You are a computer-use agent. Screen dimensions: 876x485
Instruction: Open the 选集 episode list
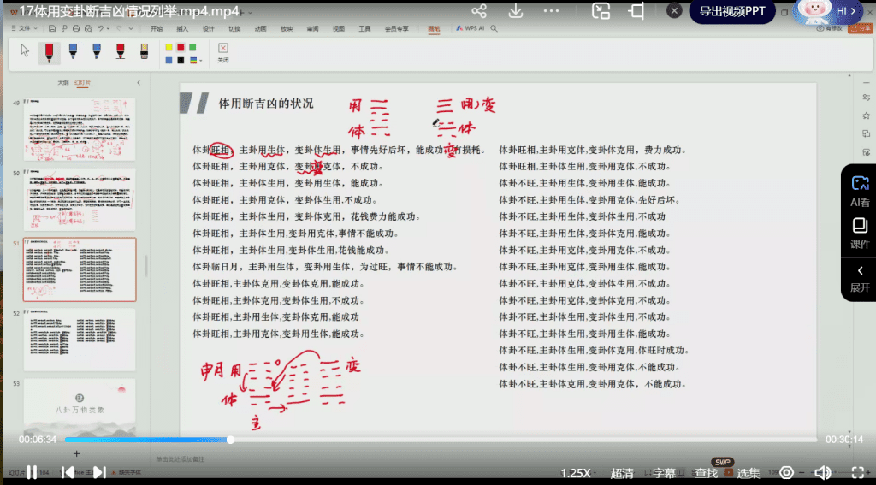(749, 473)
